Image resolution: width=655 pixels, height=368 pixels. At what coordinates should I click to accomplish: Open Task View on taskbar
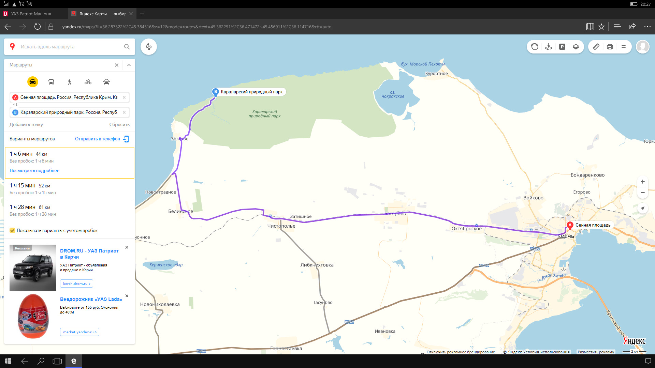57,361
